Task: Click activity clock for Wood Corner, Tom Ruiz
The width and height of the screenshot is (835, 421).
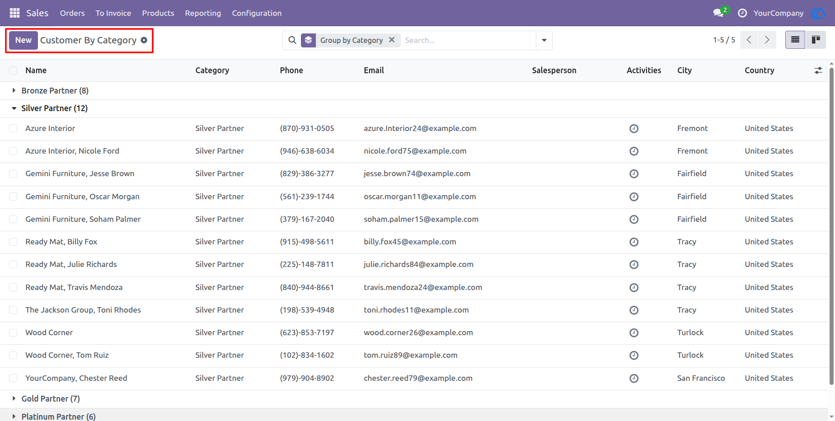Action: tap(634, 356)
